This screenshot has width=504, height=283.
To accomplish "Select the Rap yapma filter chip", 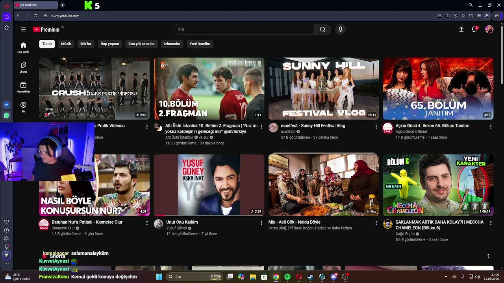I will 110,44.
